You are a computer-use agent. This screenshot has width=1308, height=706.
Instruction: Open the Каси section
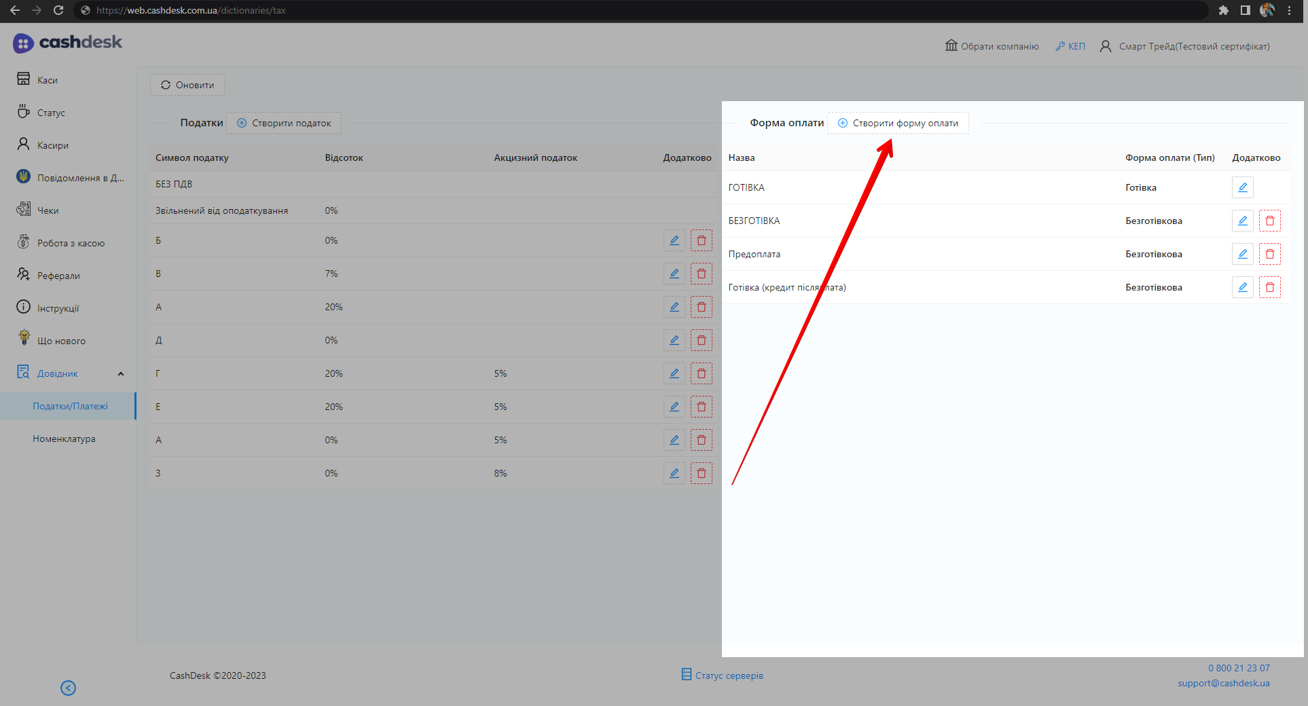click(x=68, y=80)
